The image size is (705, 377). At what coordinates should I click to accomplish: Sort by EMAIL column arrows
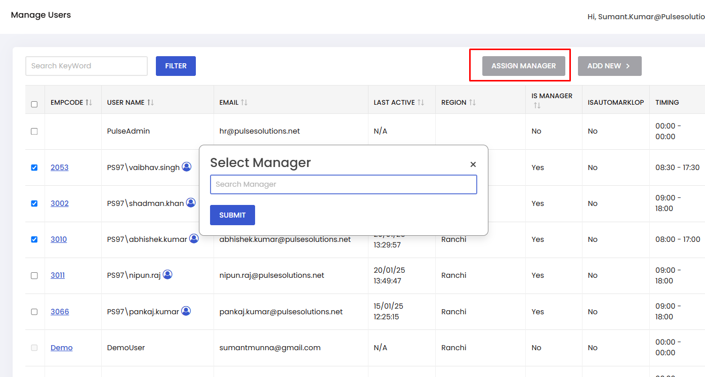coord(244,102)
